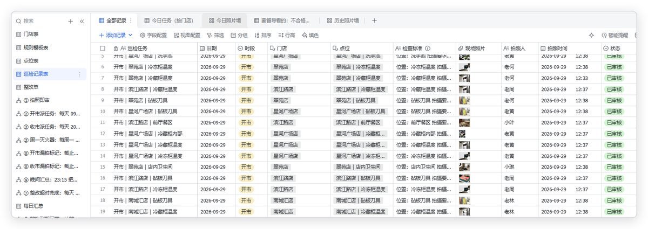
Task: Open the 整改超时兜底 workflow item
Action: 49,192
